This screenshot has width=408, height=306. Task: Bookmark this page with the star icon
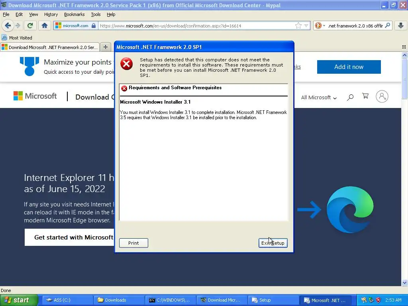tap(298, 25)
